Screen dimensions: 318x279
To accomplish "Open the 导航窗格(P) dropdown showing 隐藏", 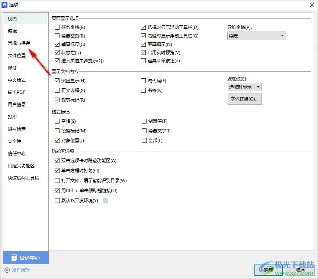I will pos(256,36).
